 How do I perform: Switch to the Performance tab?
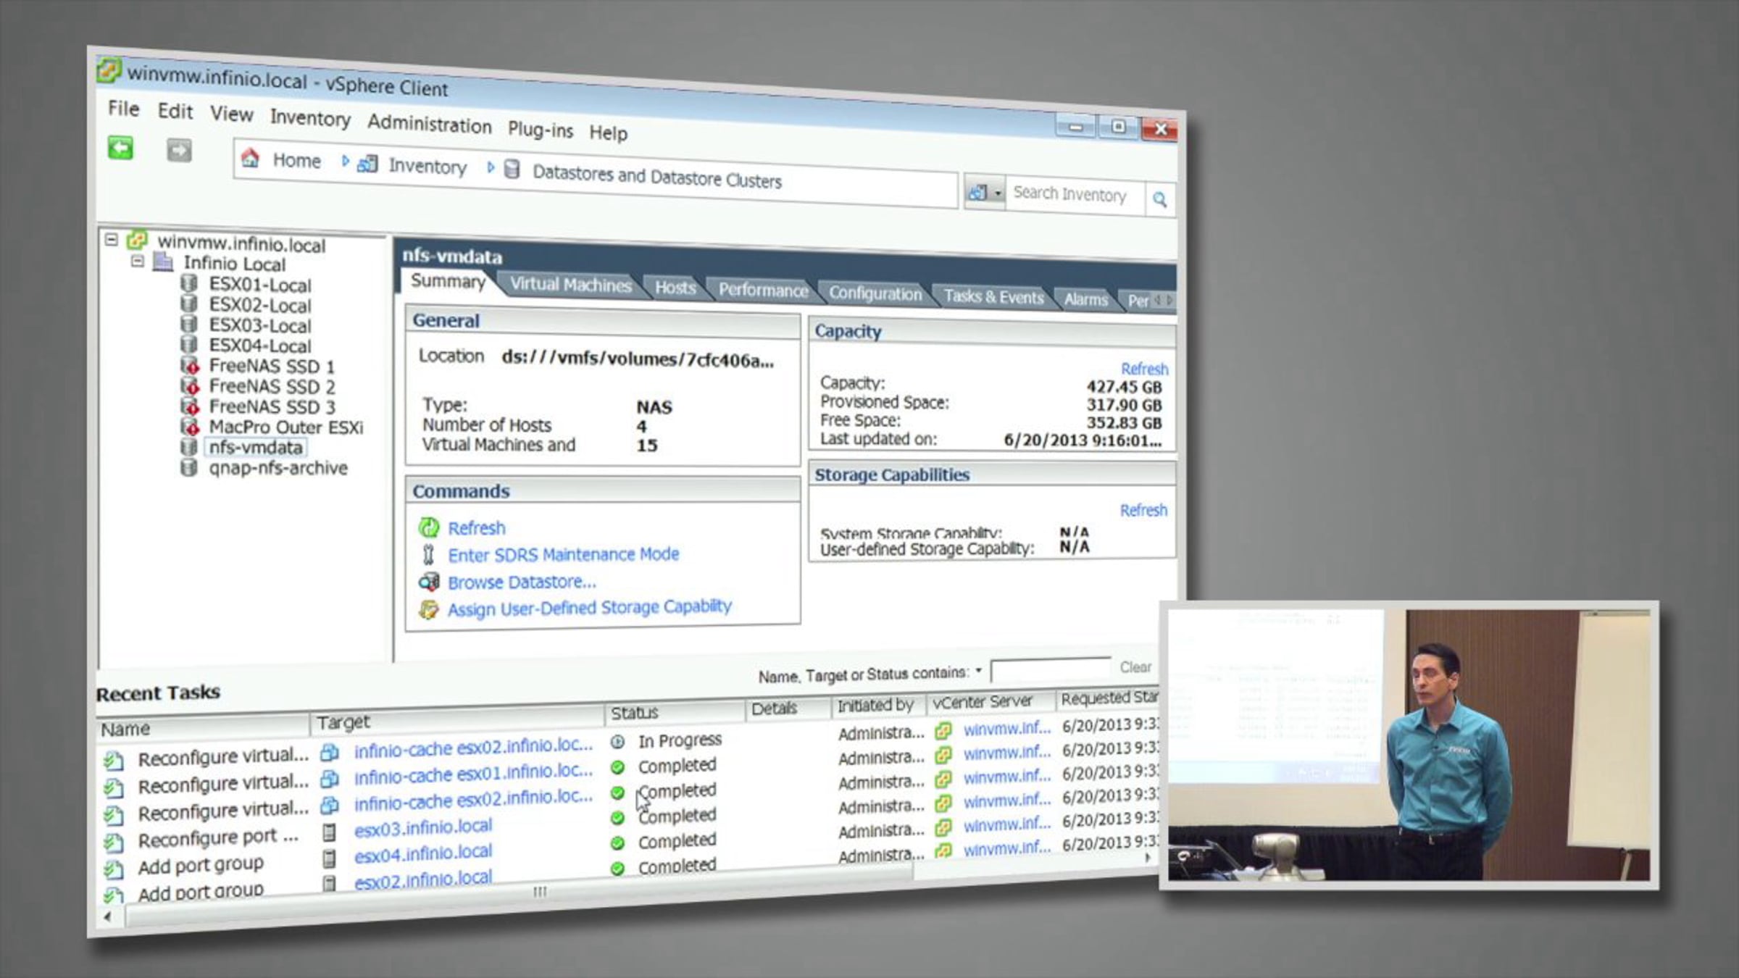tap(763, 291)
